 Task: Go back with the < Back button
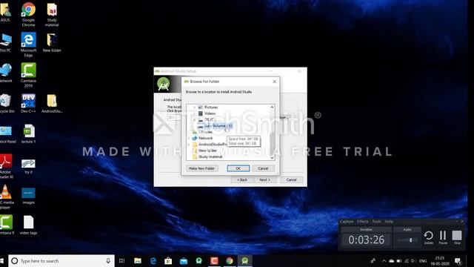pyautogui.click(x=242, y=179)
